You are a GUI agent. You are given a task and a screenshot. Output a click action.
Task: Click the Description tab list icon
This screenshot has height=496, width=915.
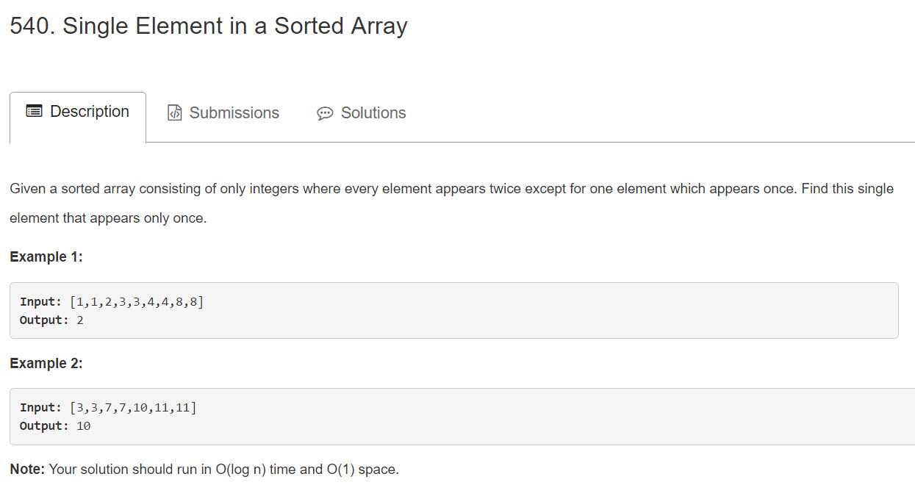34,112
